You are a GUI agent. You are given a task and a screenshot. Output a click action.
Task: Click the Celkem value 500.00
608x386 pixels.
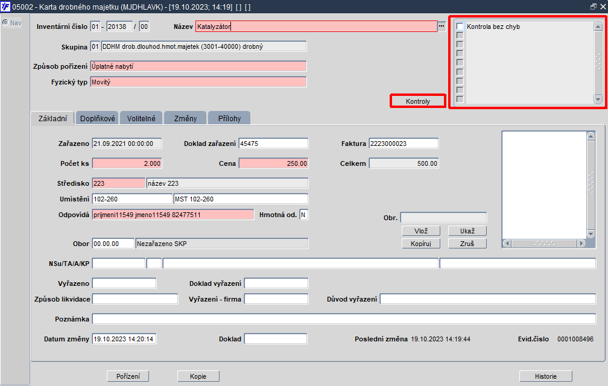click(x=404, y=163)
